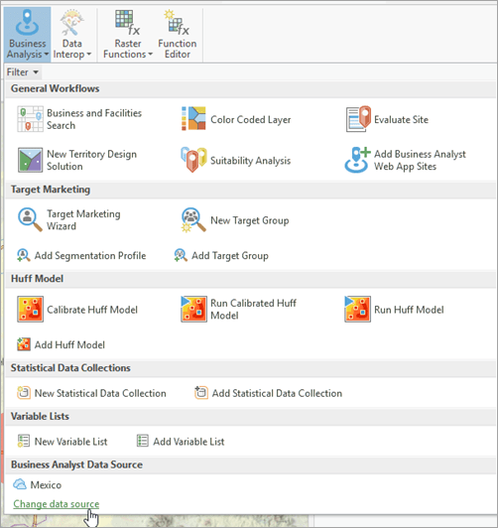The height and width of the screenshot is (528, 498).
Task: Click the Run Calibrated Huff Model icon
Action: [193, 309]
